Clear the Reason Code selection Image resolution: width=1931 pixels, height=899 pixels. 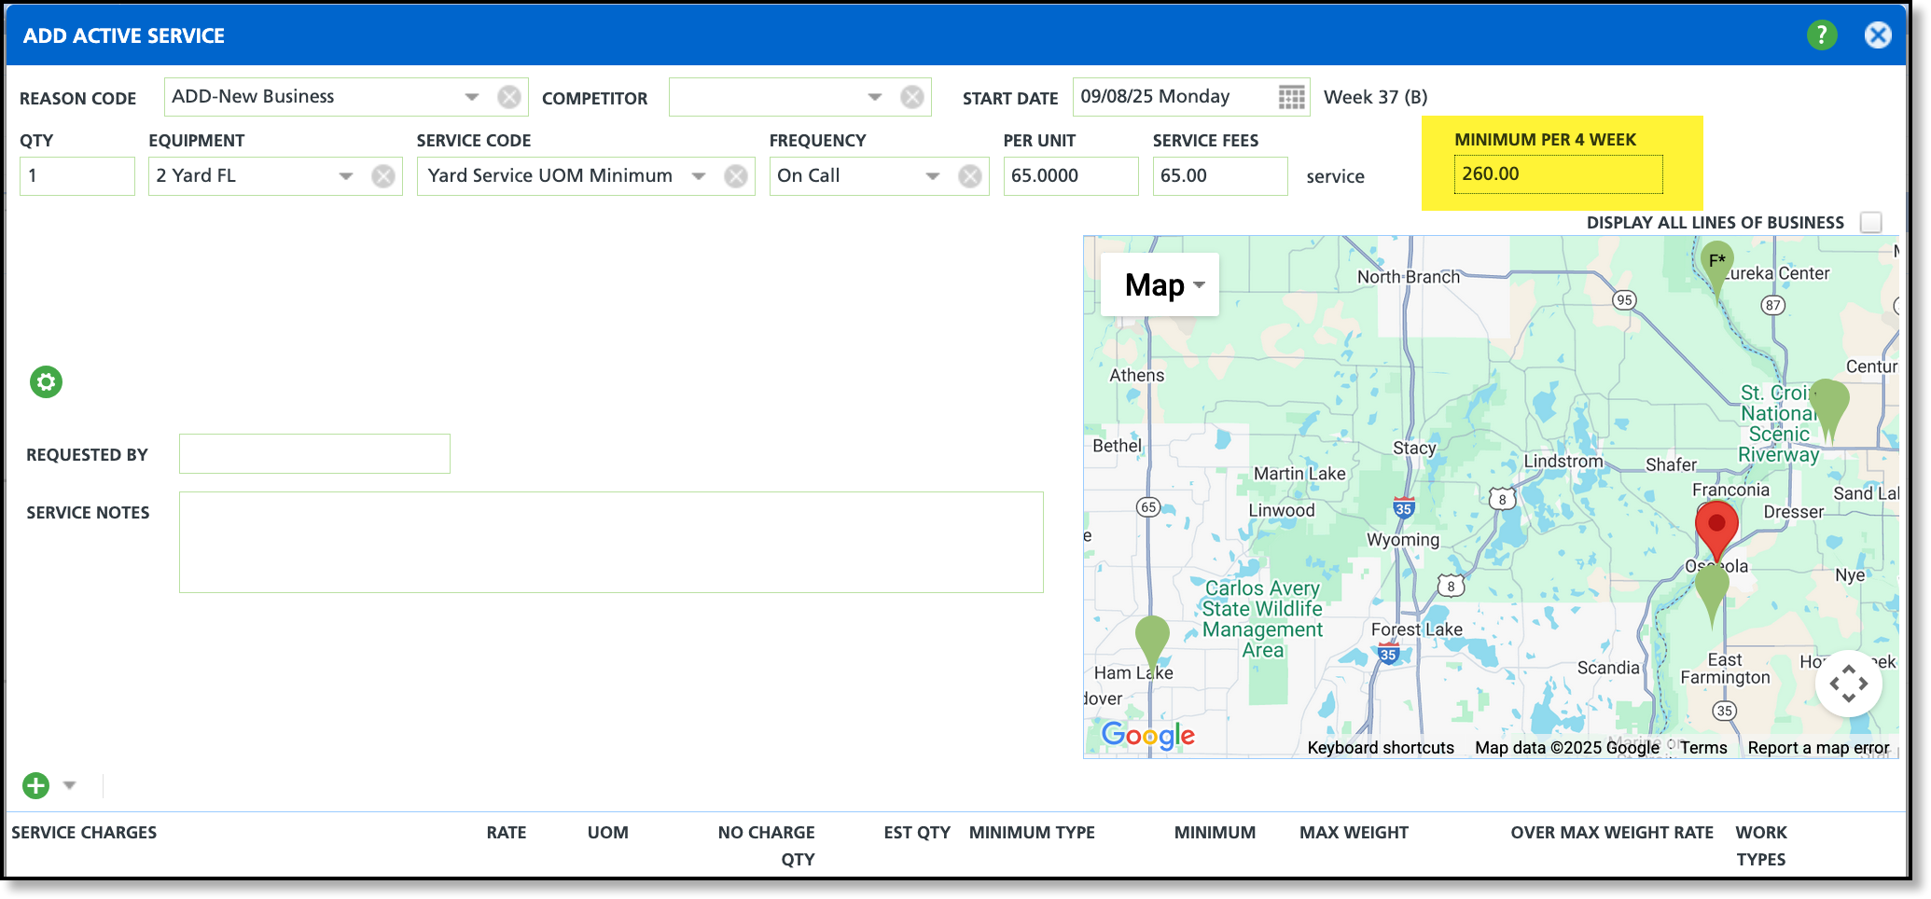tap(509, 97)
